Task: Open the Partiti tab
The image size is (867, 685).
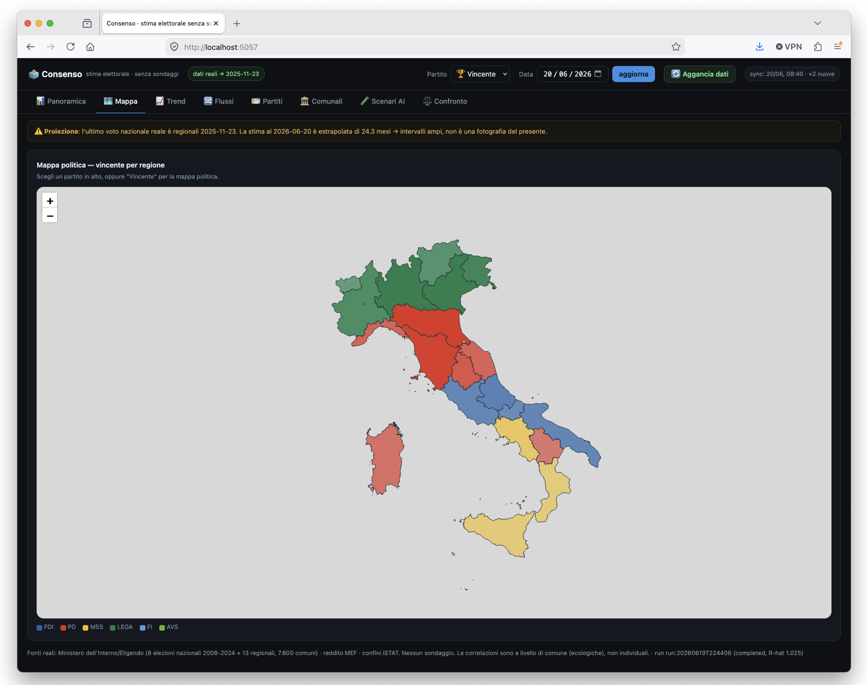Action: pos(267,101)
